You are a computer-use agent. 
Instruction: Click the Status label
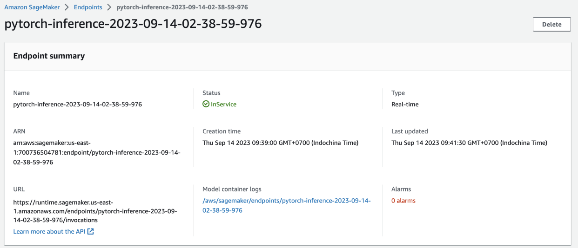pyautogui.click(x=211, y=93)
